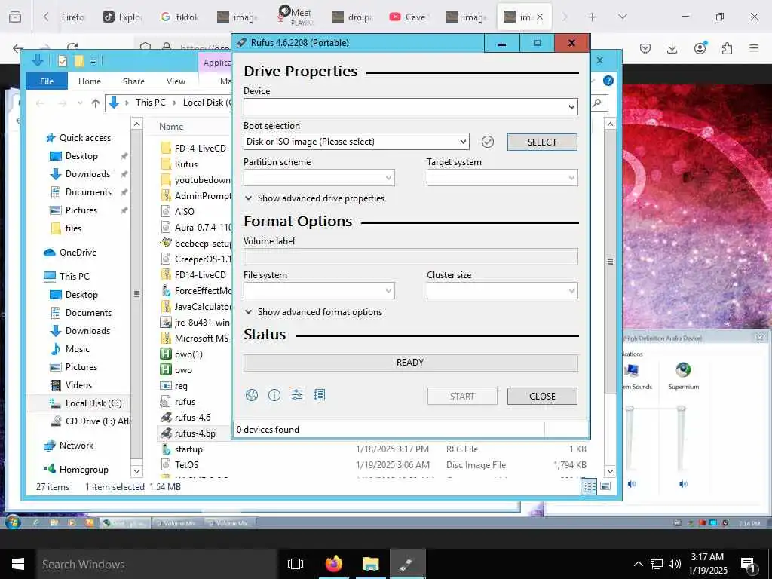Click the Explorer back navigation arrow

[x=41, y=103]
